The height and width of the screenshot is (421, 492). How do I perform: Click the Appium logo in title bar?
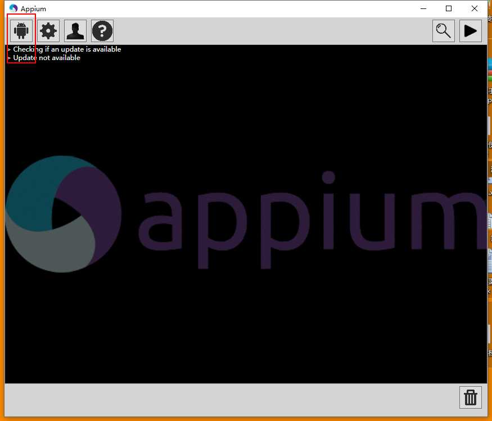click(13, 8)
